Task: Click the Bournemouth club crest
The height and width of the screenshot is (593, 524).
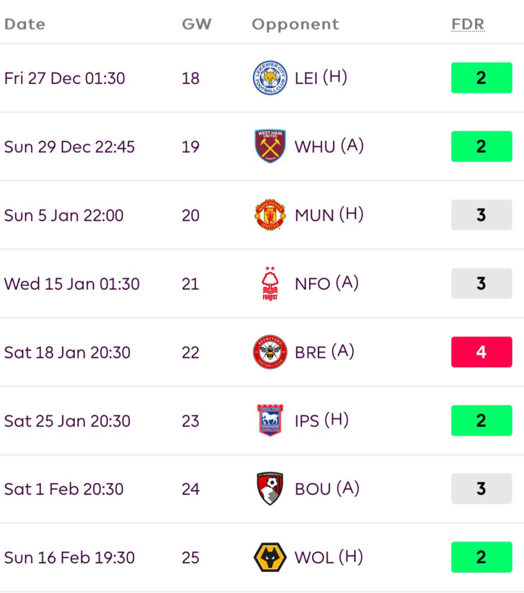Action: click(x=270, y=489)
